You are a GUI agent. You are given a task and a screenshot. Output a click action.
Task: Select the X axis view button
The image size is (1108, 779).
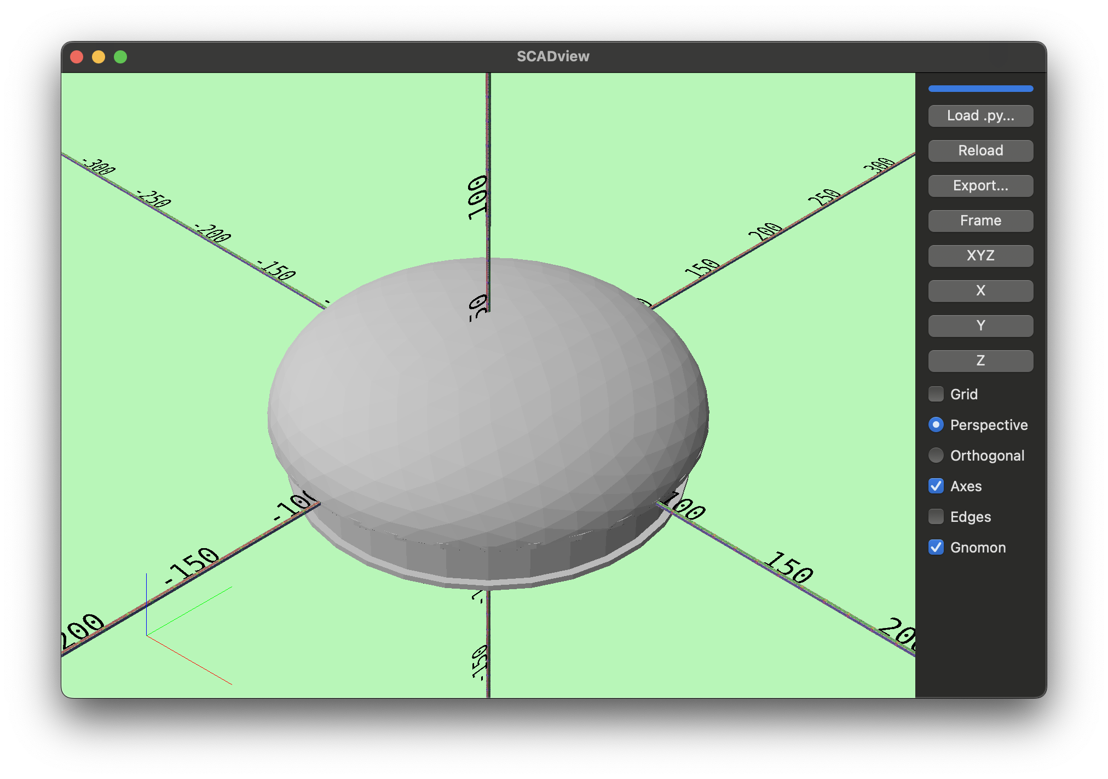(980, 290)
